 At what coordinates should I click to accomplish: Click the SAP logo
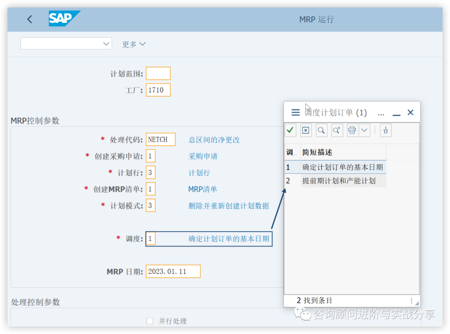pyautogui.click(x=64, y=19)
